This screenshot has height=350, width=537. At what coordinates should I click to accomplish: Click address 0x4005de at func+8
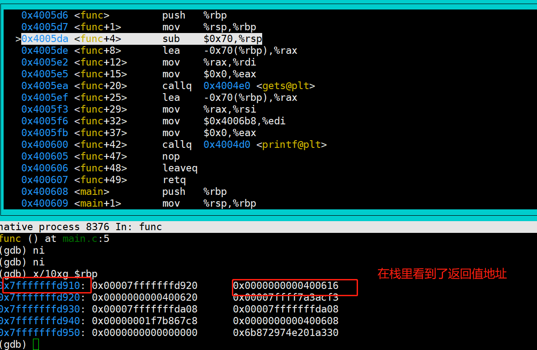[x=44, y=50]
